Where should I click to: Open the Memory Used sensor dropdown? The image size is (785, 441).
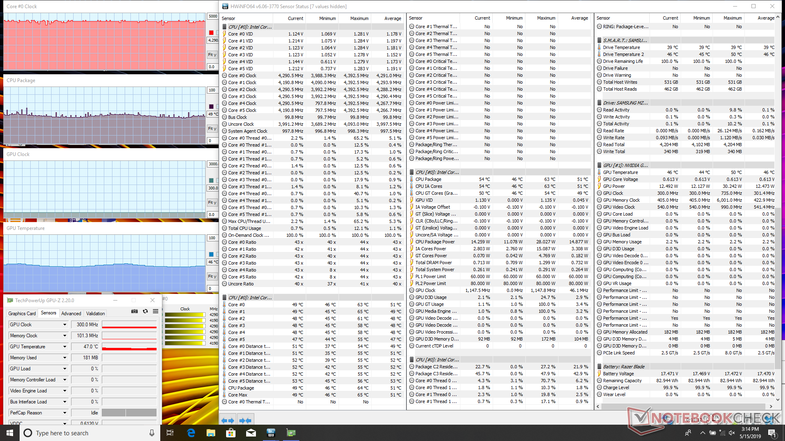pyautogui.click(x=65, y=358)
